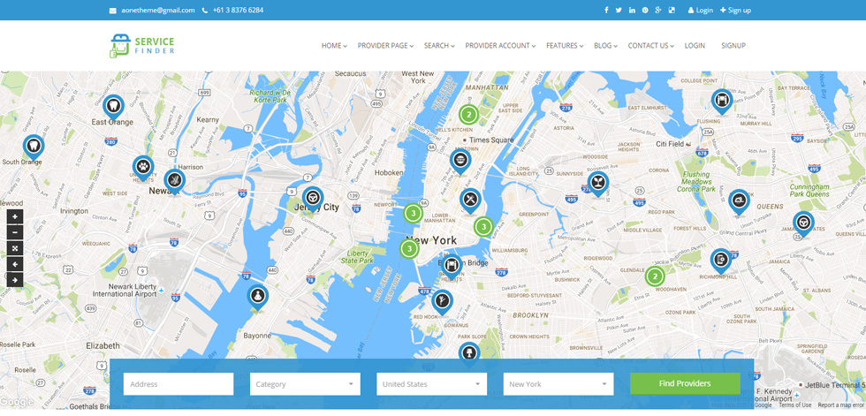The image size is (866, 416).
Task: Expand the Features menu
Action: [x=565, y=46]
